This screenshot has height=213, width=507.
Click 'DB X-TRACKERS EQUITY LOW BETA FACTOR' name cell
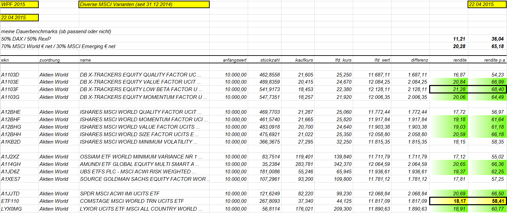click(141, 89)
